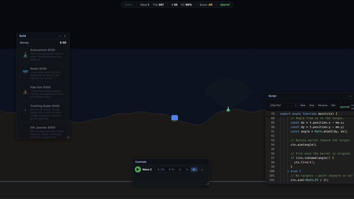Select the Autocannon turret icon in Build
354x199 pixels.
25,55
